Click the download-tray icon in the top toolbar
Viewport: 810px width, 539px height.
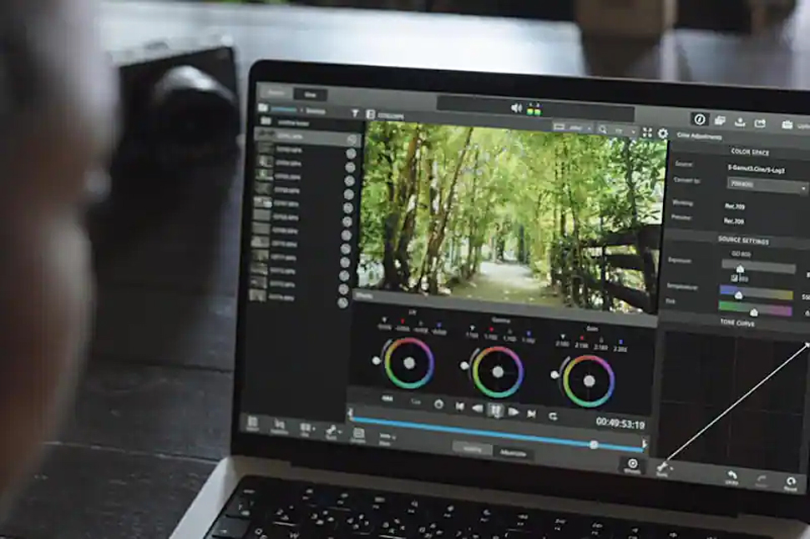pos(740,123)
